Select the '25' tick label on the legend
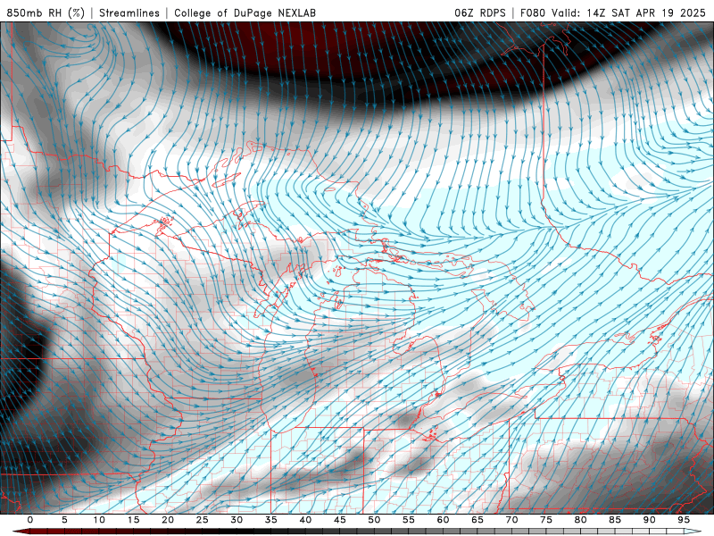 point(203,520)
